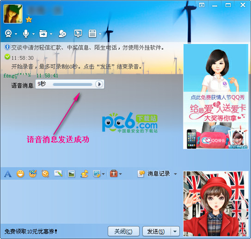Open the emoticon smiley picker
The height and width of the screenshot is (239, 251).
(x=20, y=174)
